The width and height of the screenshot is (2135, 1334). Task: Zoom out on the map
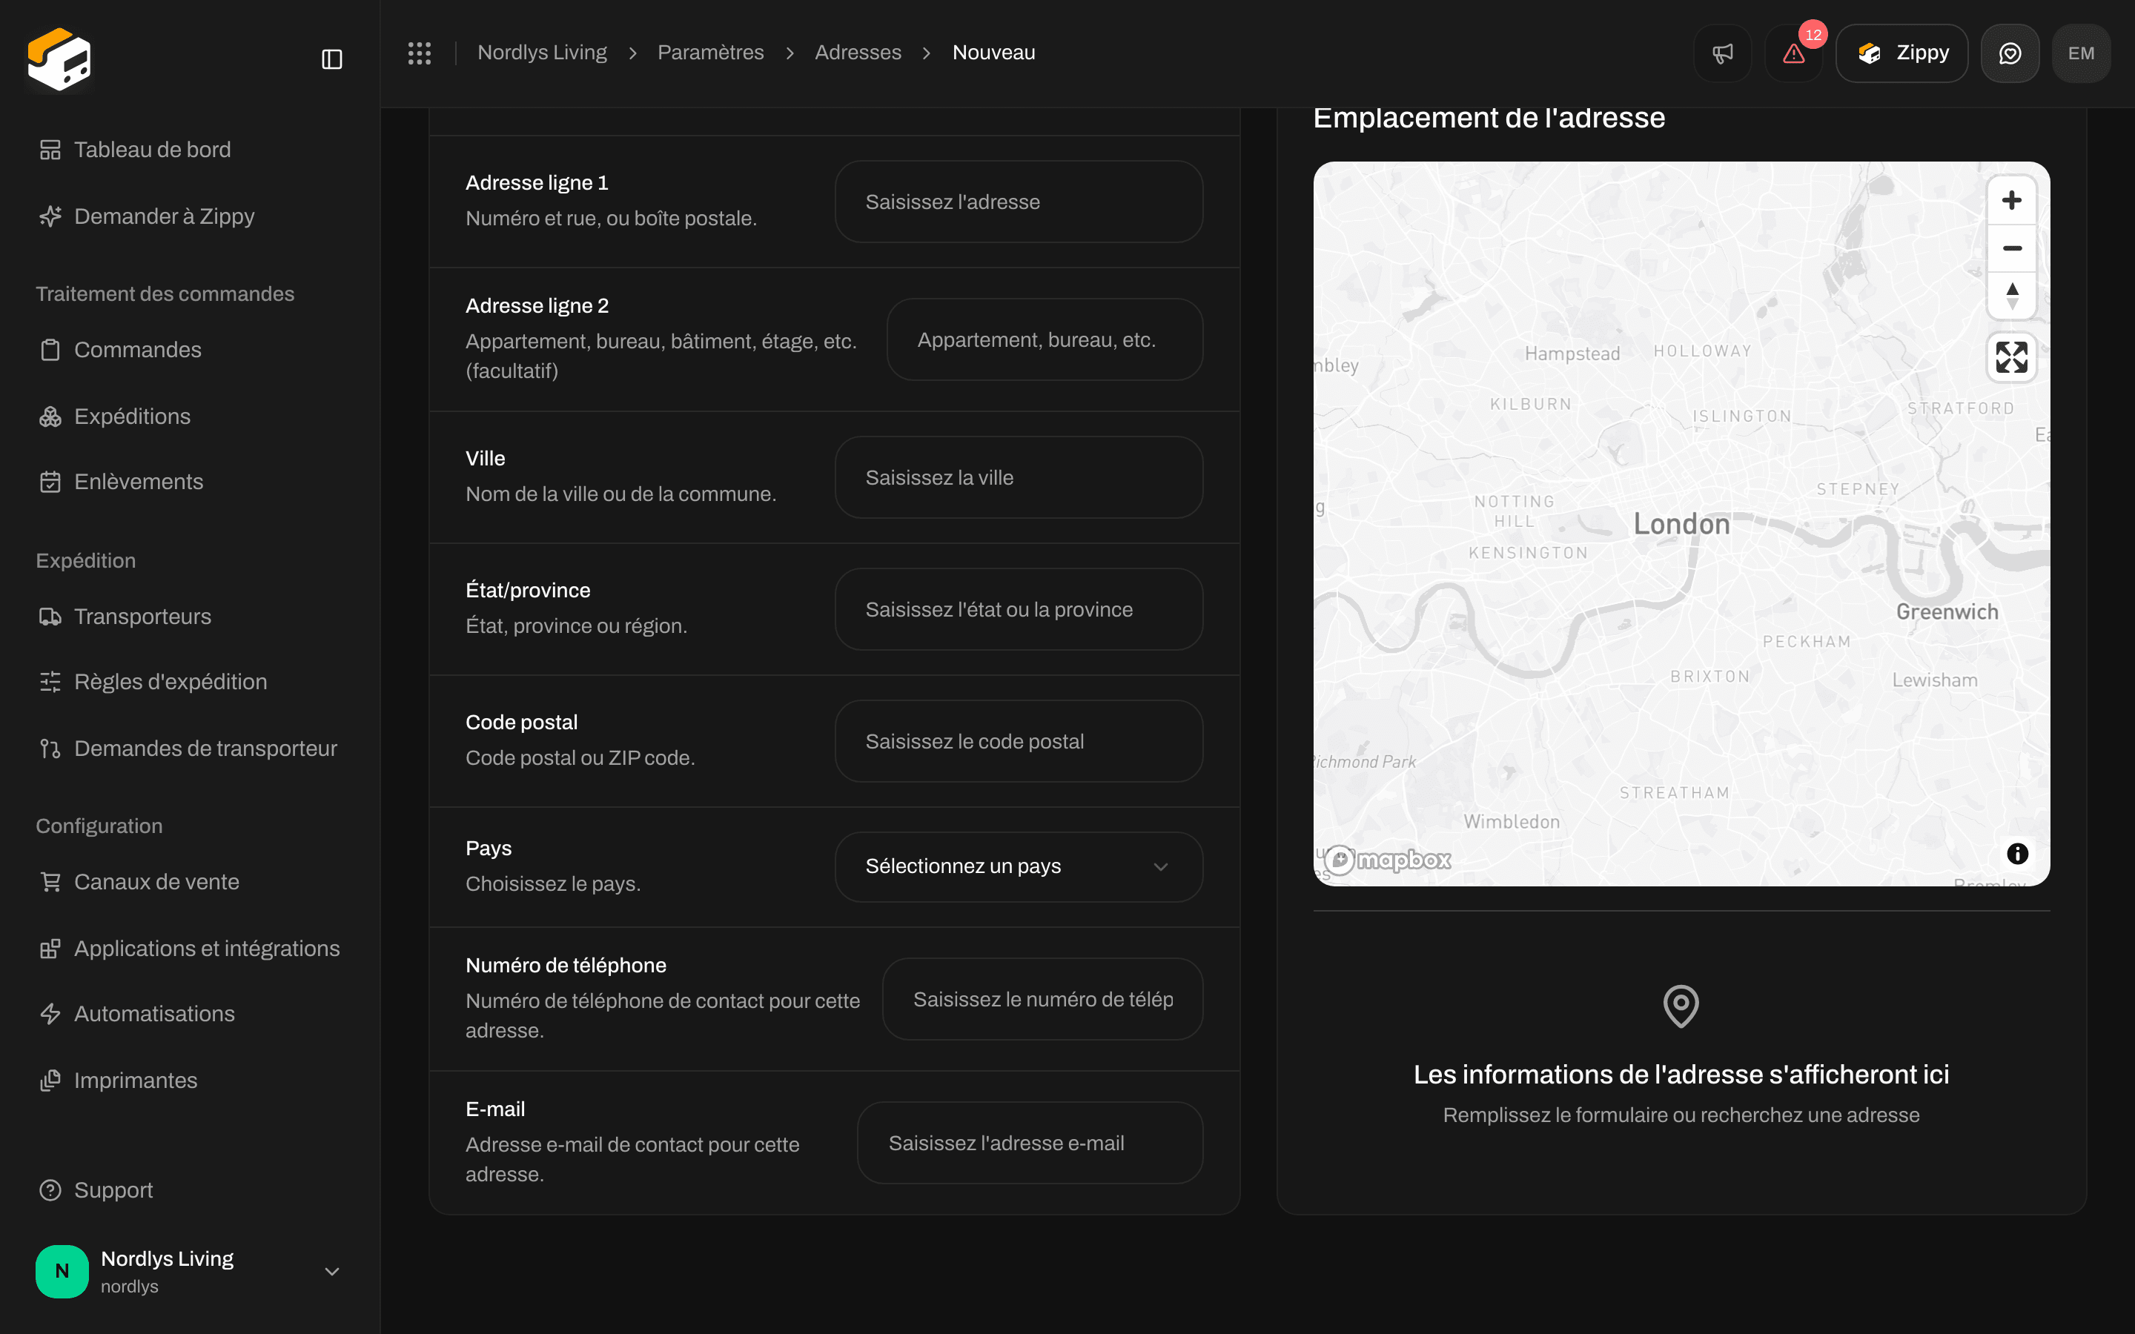(2011, 248)
